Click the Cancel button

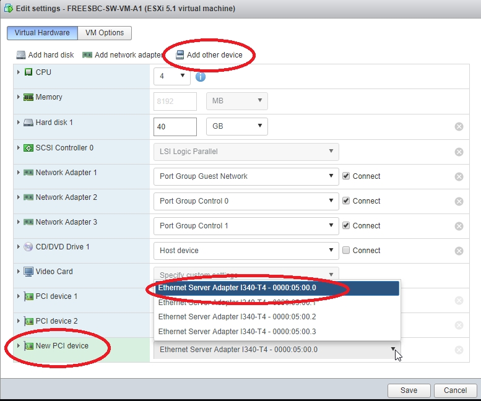coord(454,390)
